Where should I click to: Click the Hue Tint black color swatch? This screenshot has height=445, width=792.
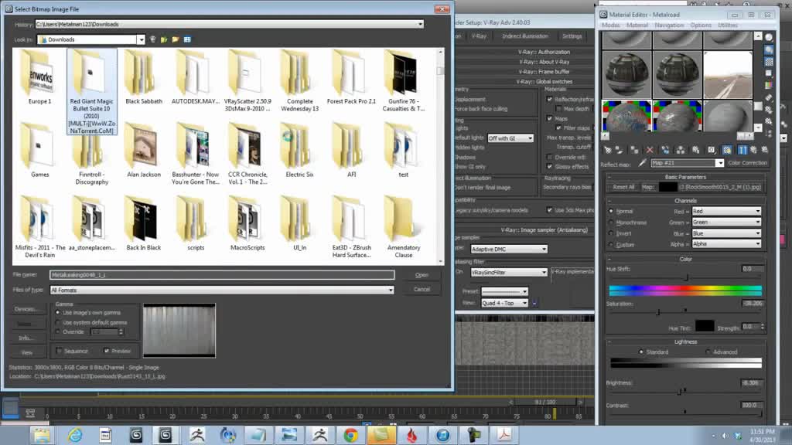[x=704, y=327]
